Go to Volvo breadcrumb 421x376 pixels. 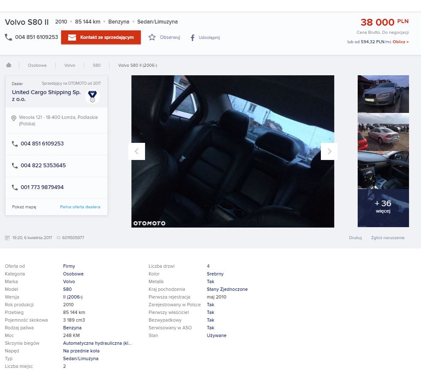pos(70,65)
